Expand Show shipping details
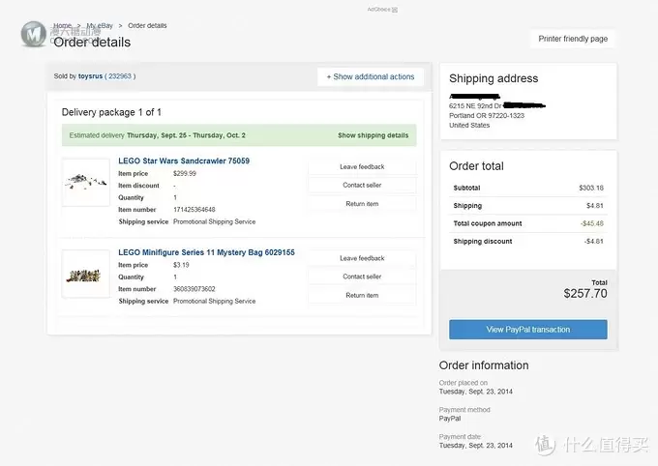This screenshot has width=658, height=466. [374, 135]
